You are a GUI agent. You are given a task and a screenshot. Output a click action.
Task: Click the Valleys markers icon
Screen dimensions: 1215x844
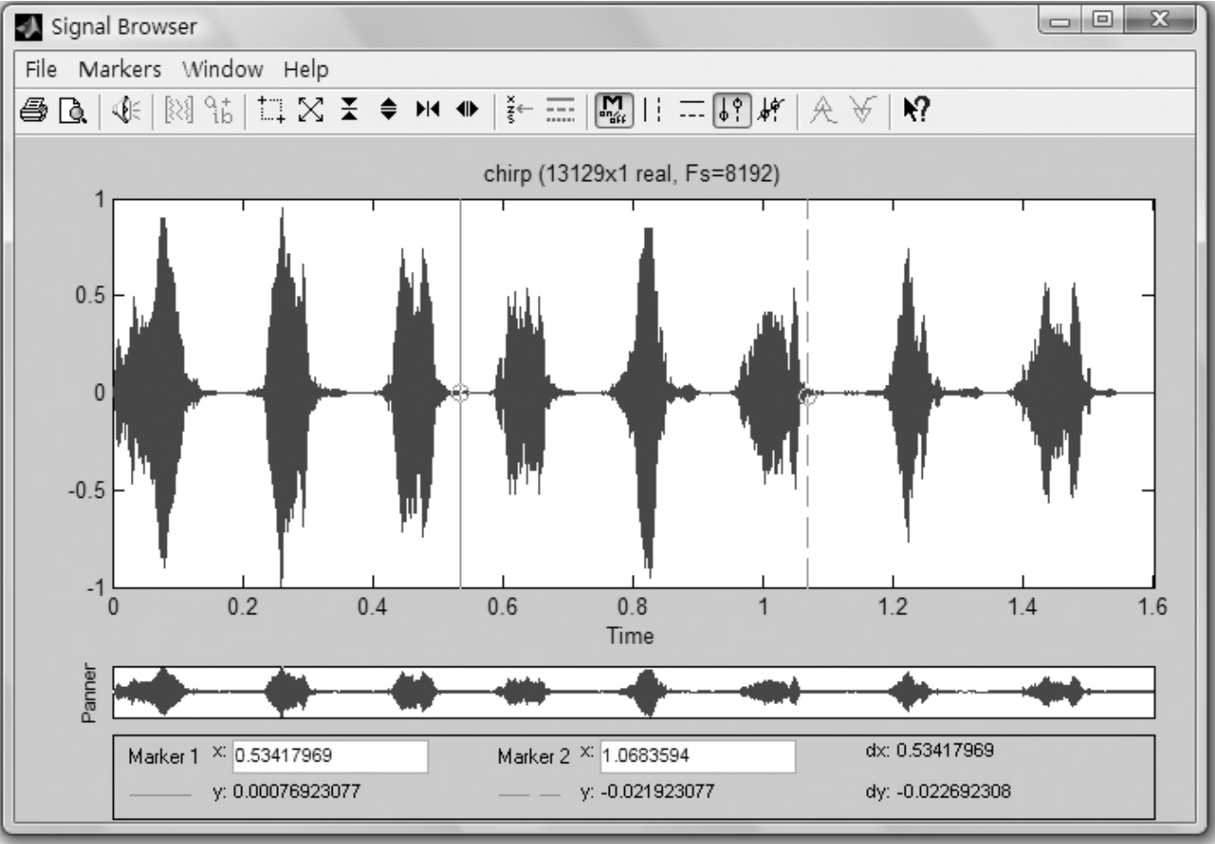[862, 110]
